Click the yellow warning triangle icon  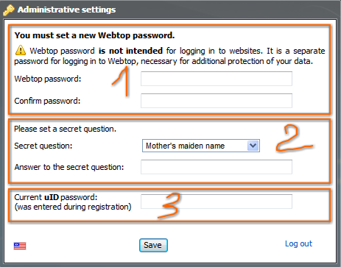point(21,50)
